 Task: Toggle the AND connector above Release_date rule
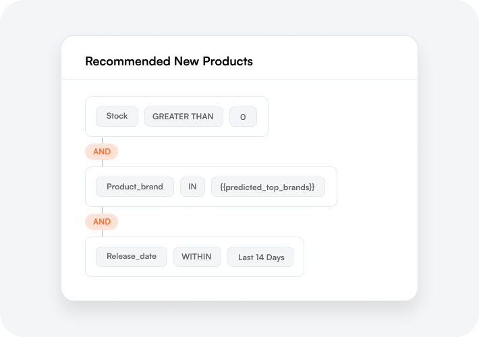tap(101, 222)
